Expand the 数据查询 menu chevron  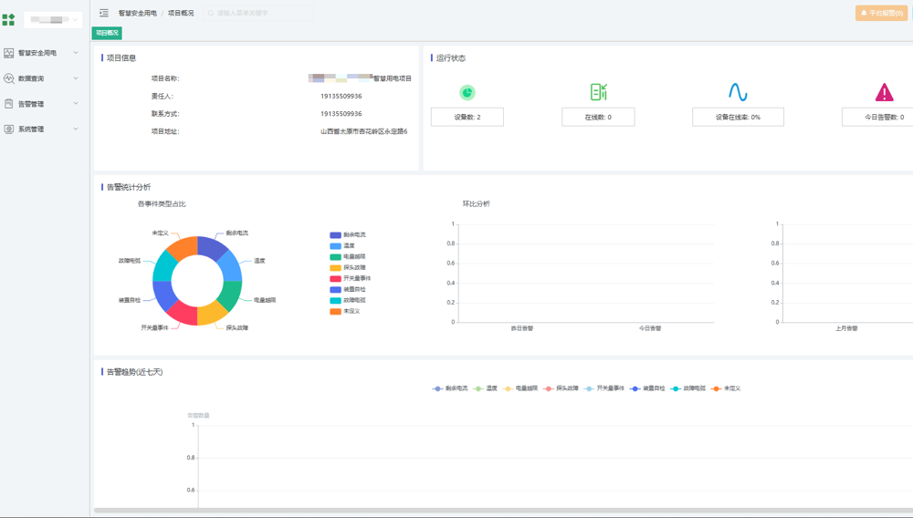pos(76,78)
